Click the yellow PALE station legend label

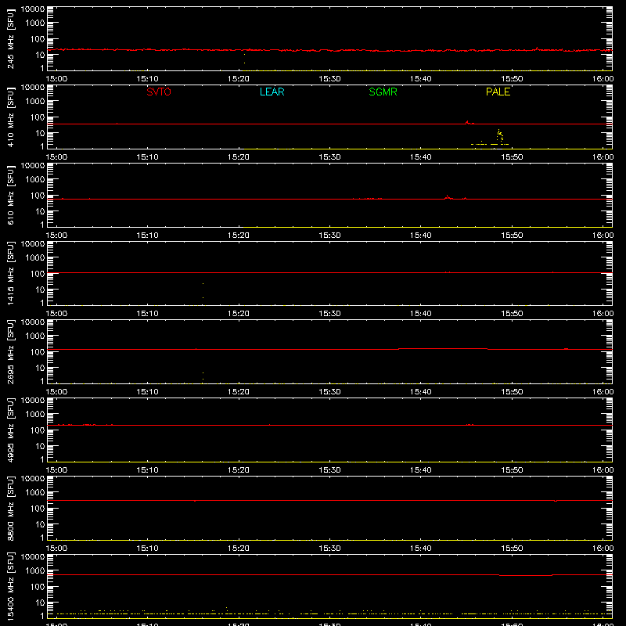(x=498, y=92)
